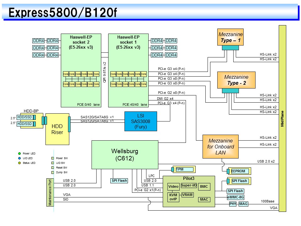Select the Wellsburg (C612) chipset block
Screen dimensions: 301x226
tap(125, 155)
